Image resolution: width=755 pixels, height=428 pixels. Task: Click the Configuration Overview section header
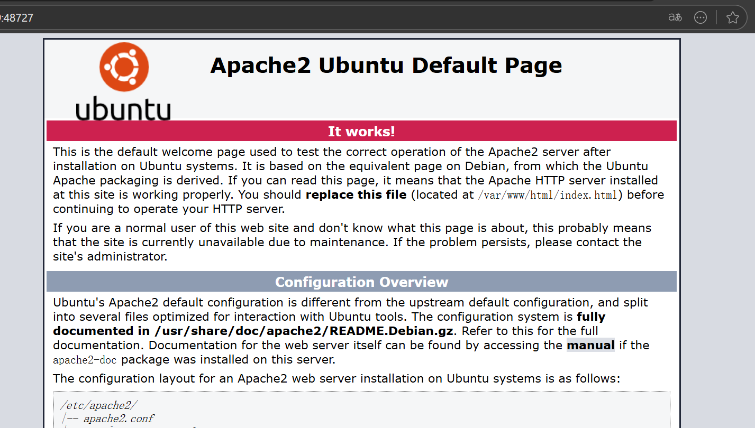(x=361, y=282)
